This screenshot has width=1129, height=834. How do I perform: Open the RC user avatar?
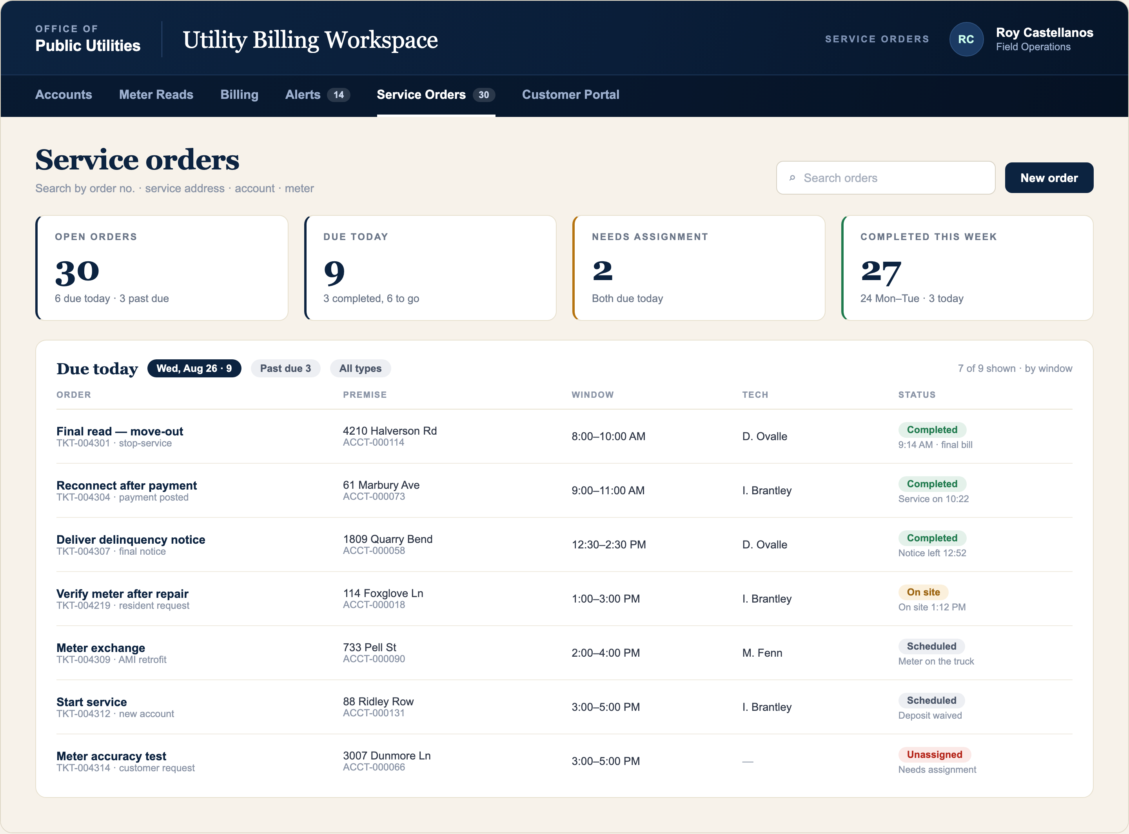pos(966,39)
